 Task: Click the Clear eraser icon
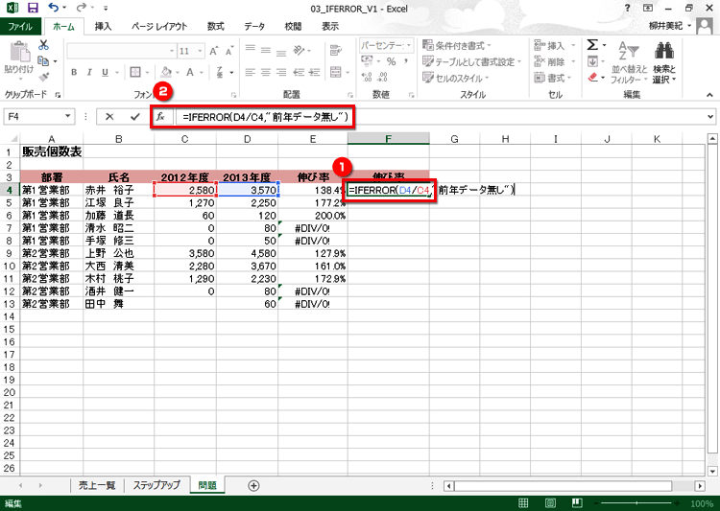click(592, 78)
